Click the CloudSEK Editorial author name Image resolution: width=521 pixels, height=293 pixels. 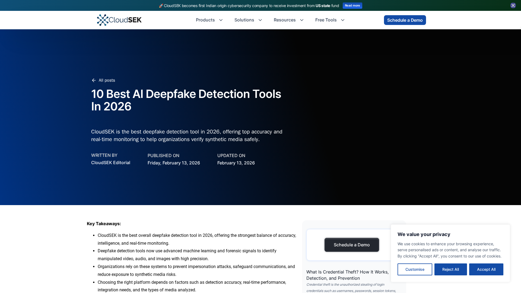coord(111,163)
